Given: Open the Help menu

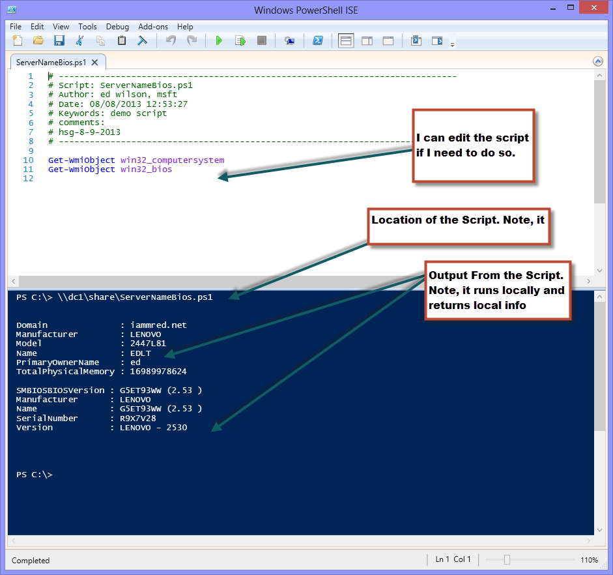Looking at the screenshot, I should pos(185,27).
